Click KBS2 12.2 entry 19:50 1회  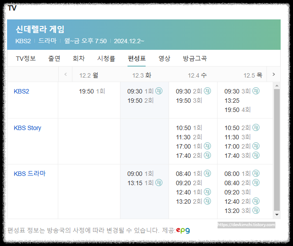tap(92, 91)
